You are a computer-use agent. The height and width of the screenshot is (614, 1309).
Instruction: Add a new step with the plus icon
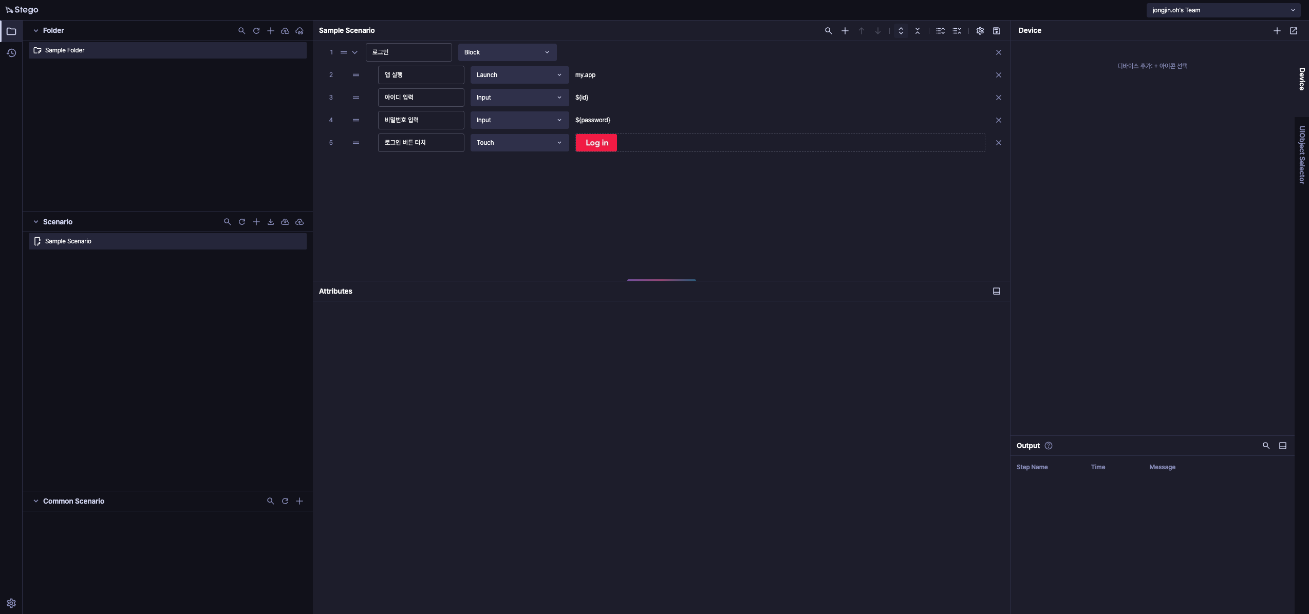point(845,31)
